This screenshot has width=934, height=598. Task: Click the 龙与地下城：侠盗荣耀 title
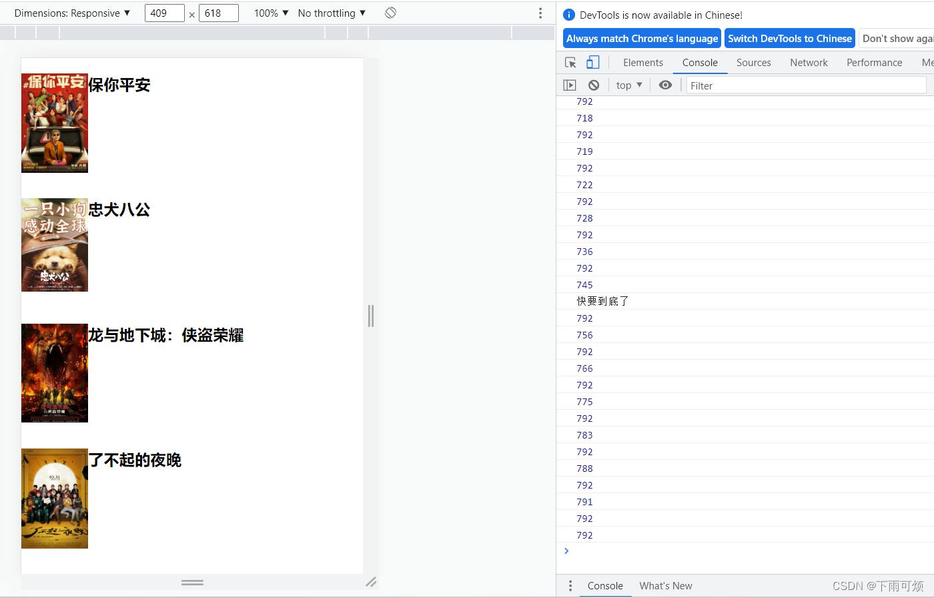pyautogui.click(x=166, y=335)
